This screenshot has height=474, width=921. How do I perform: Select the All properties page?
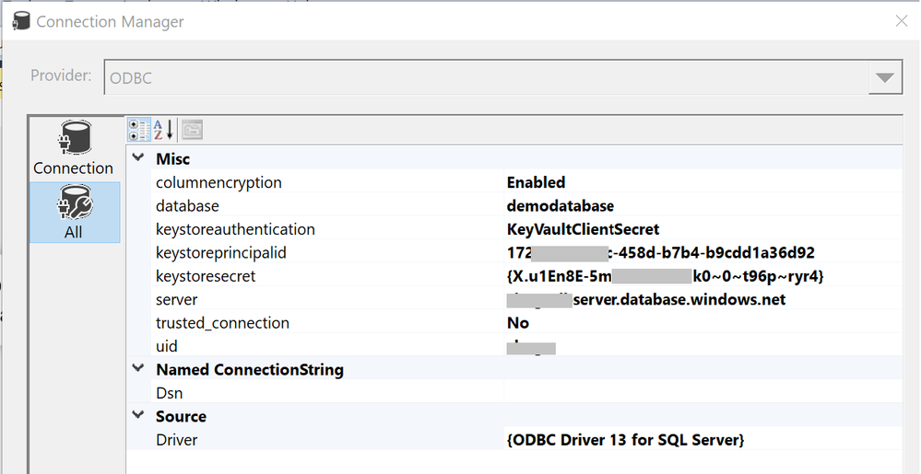click(x=74, y=213)
